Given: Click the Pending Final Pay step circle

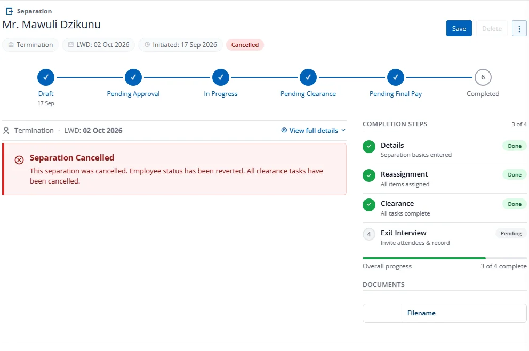Looking at the screenshot, I should tap(395, 77).
